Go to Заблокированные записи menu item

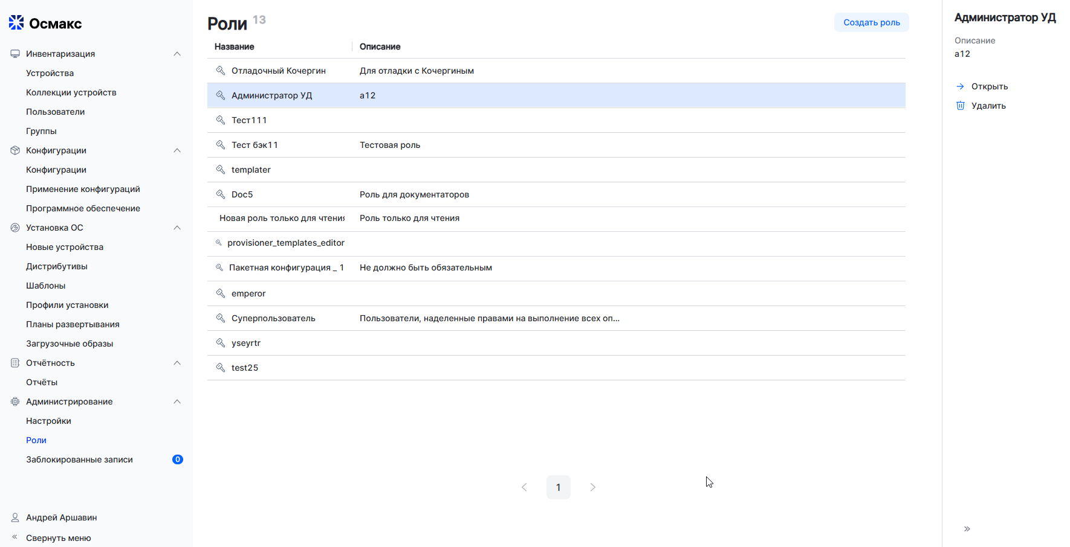(79, 459)
